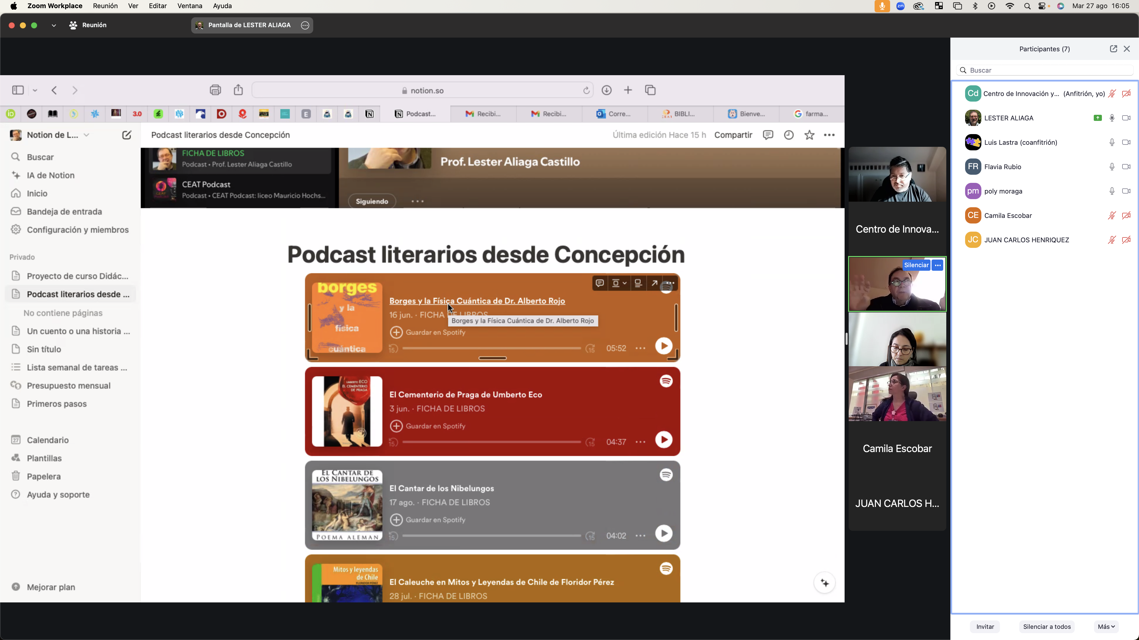Screen dimensions: 1139x640
Task: Switch to the Corre... Outlook tab
Action: [615, 114]
